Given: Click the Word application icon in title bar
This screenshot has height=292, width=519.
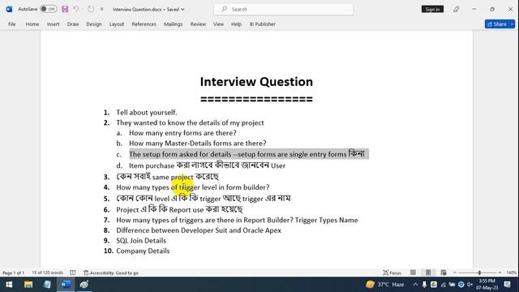Looking at the screenshot, I should [x=9, y=9].
